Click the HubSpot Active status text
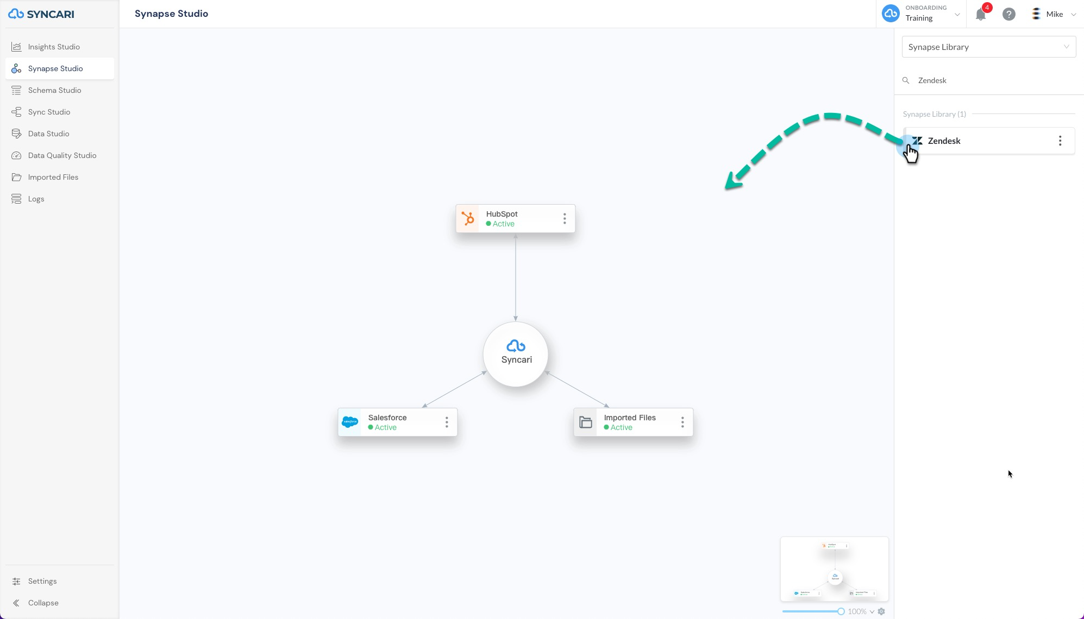The width and height of the screenshot is (1084, 619). coord(504,224)
